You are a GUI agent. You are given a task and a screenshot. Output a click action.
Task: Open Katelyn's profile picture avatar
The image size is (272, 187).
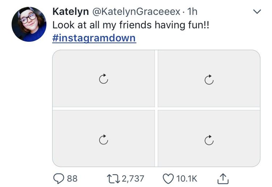click(x=29, y=24)
